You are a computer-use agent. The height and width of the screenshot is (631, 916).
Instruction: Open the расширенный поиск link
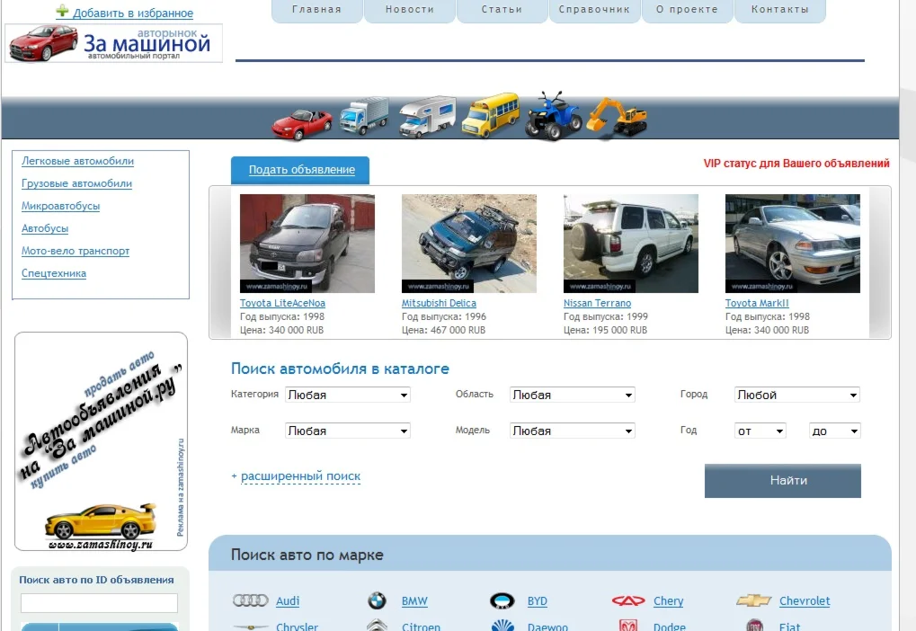300,476
